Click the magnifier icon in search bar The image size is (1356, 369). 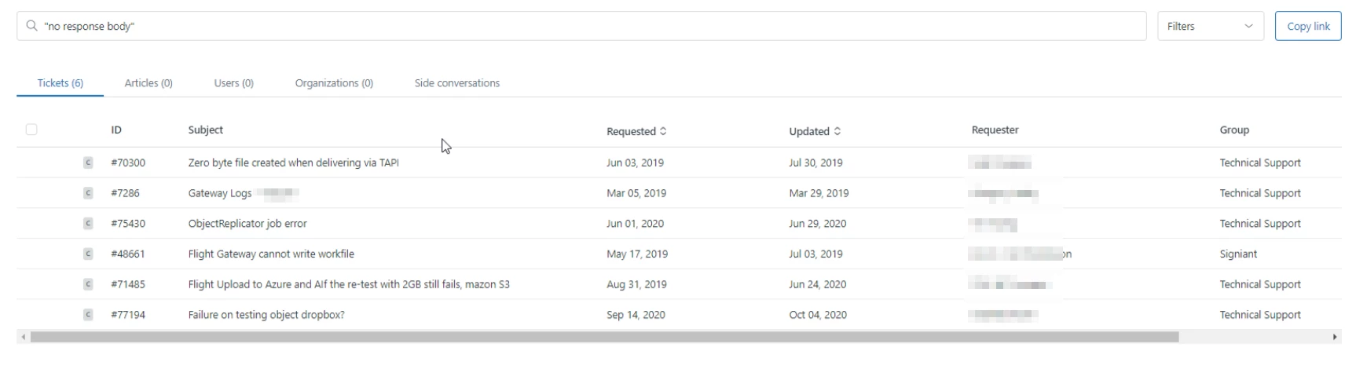click(31, 26)
